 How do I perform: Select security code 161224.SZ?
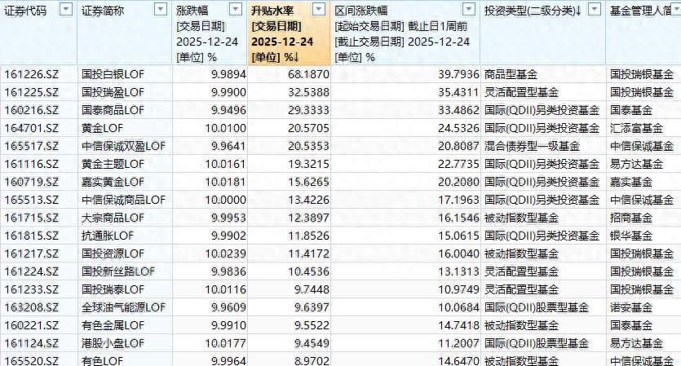click(x=31, y=271)
